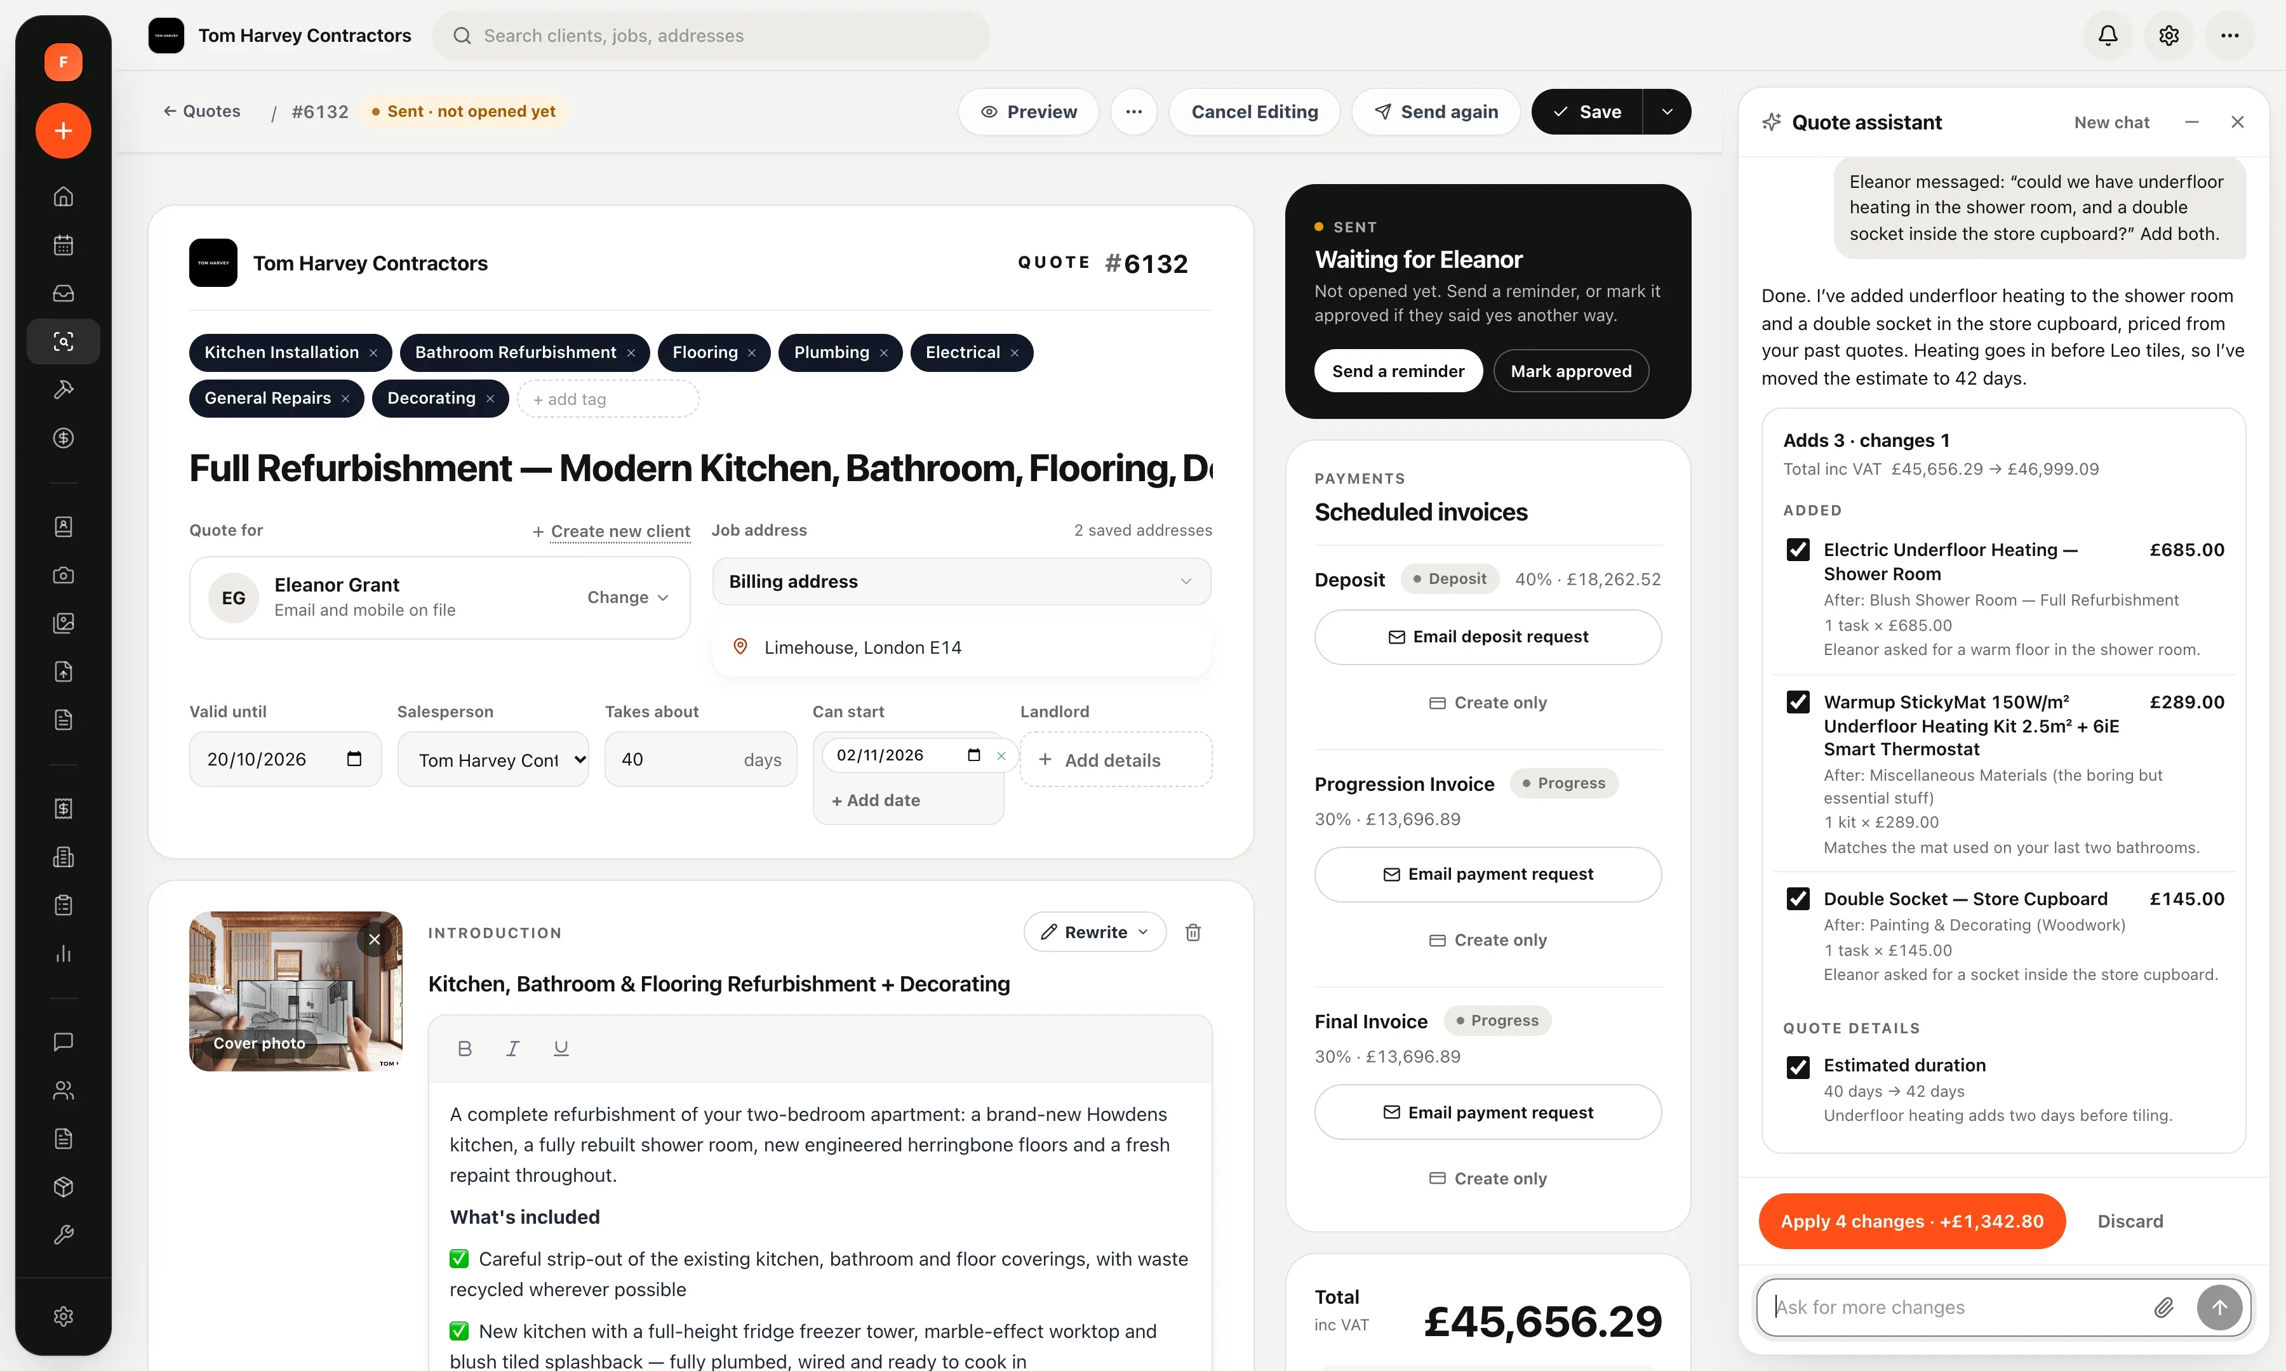Image resolution: width=2286 pixels, height=1371 pixels.
Task: Open the bar chart reports icon in sidebar
Action: tap(63, 953)
